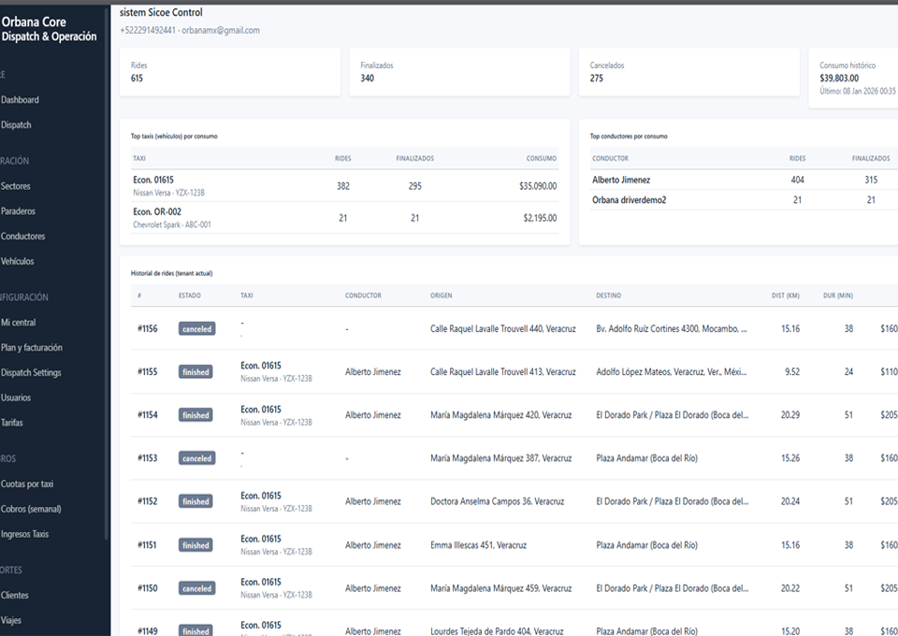Viewport: 898px width, 636px height.
Task: Select Usuarios in the sidebar
Action: click(16, 398)
